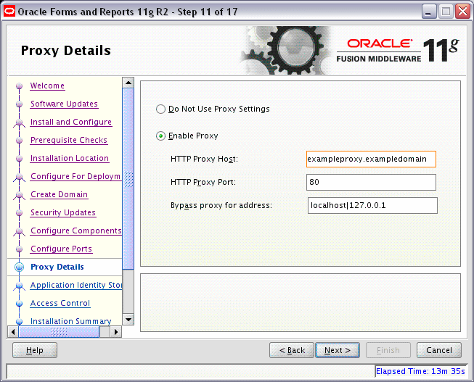Close the installer window

pyautogui.click(x=463, y=12)
